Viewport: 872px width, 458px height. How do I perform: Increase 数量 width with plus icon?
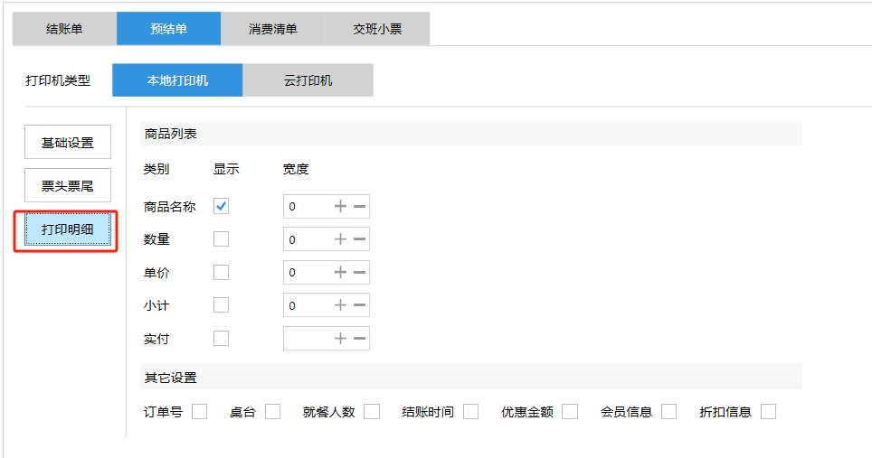341,239
